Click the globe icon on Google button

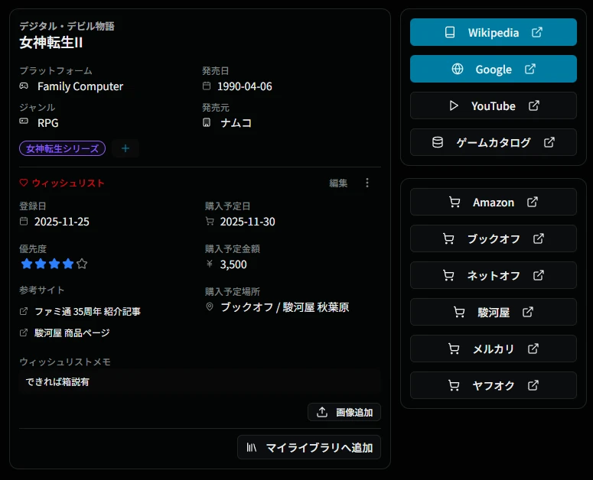[458, 69]
